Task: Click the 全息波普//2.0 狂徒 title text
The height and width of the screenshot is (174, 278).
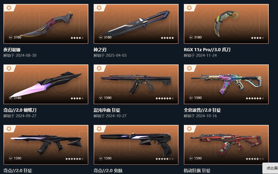Action: (x=202, y=110)
